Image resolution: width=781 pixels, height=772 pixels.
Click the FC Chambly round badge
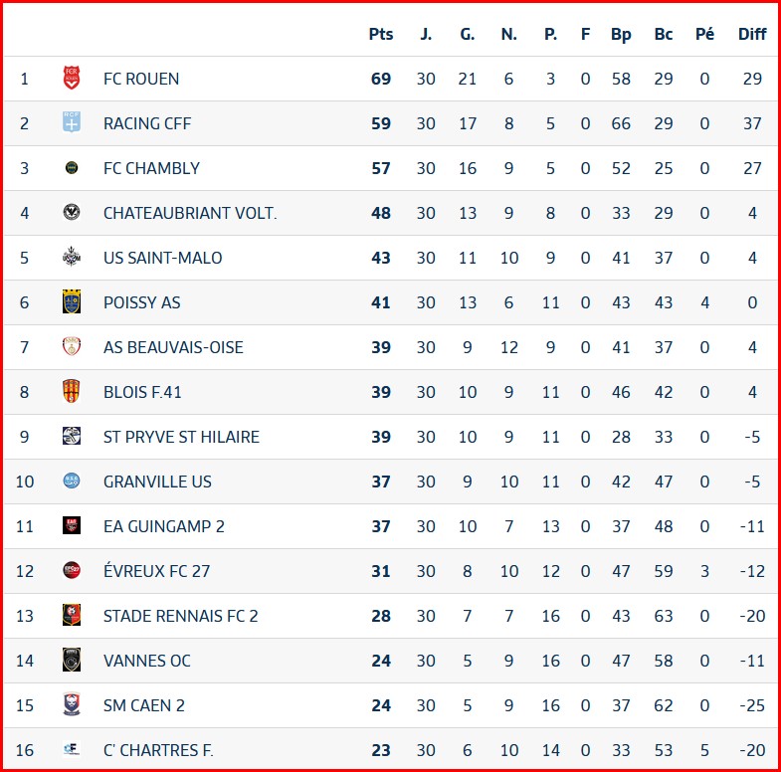(72, 167)
